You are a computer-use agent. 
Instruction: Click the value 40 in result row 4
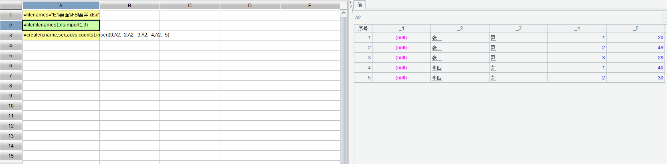coord(635,68)
